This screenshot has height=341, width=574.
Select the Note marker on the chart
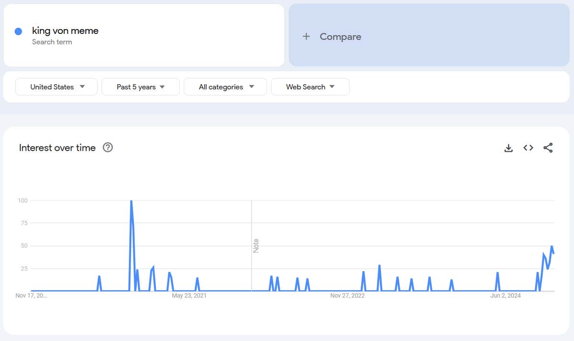[255, 245]
